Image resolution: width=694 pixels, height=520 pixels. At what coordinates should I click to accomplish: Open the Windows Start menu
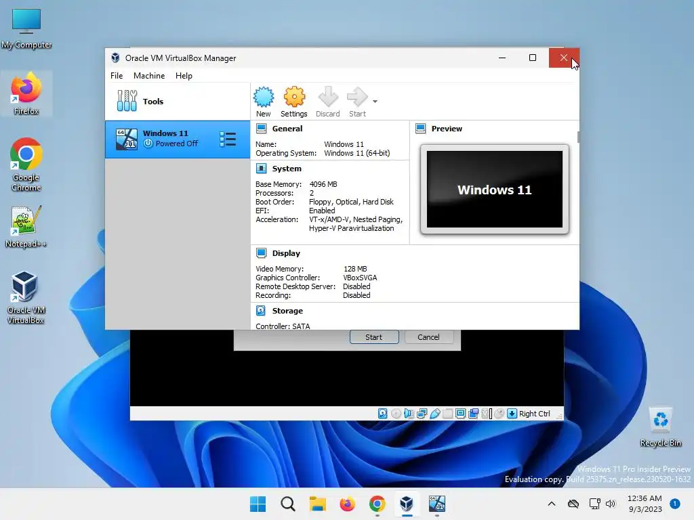(258, 504)
